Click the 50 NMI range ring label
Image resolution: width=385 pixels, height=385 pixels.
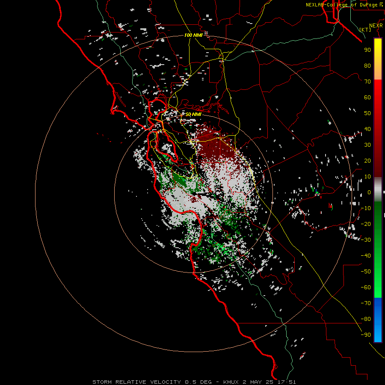(x=193, y=114)
